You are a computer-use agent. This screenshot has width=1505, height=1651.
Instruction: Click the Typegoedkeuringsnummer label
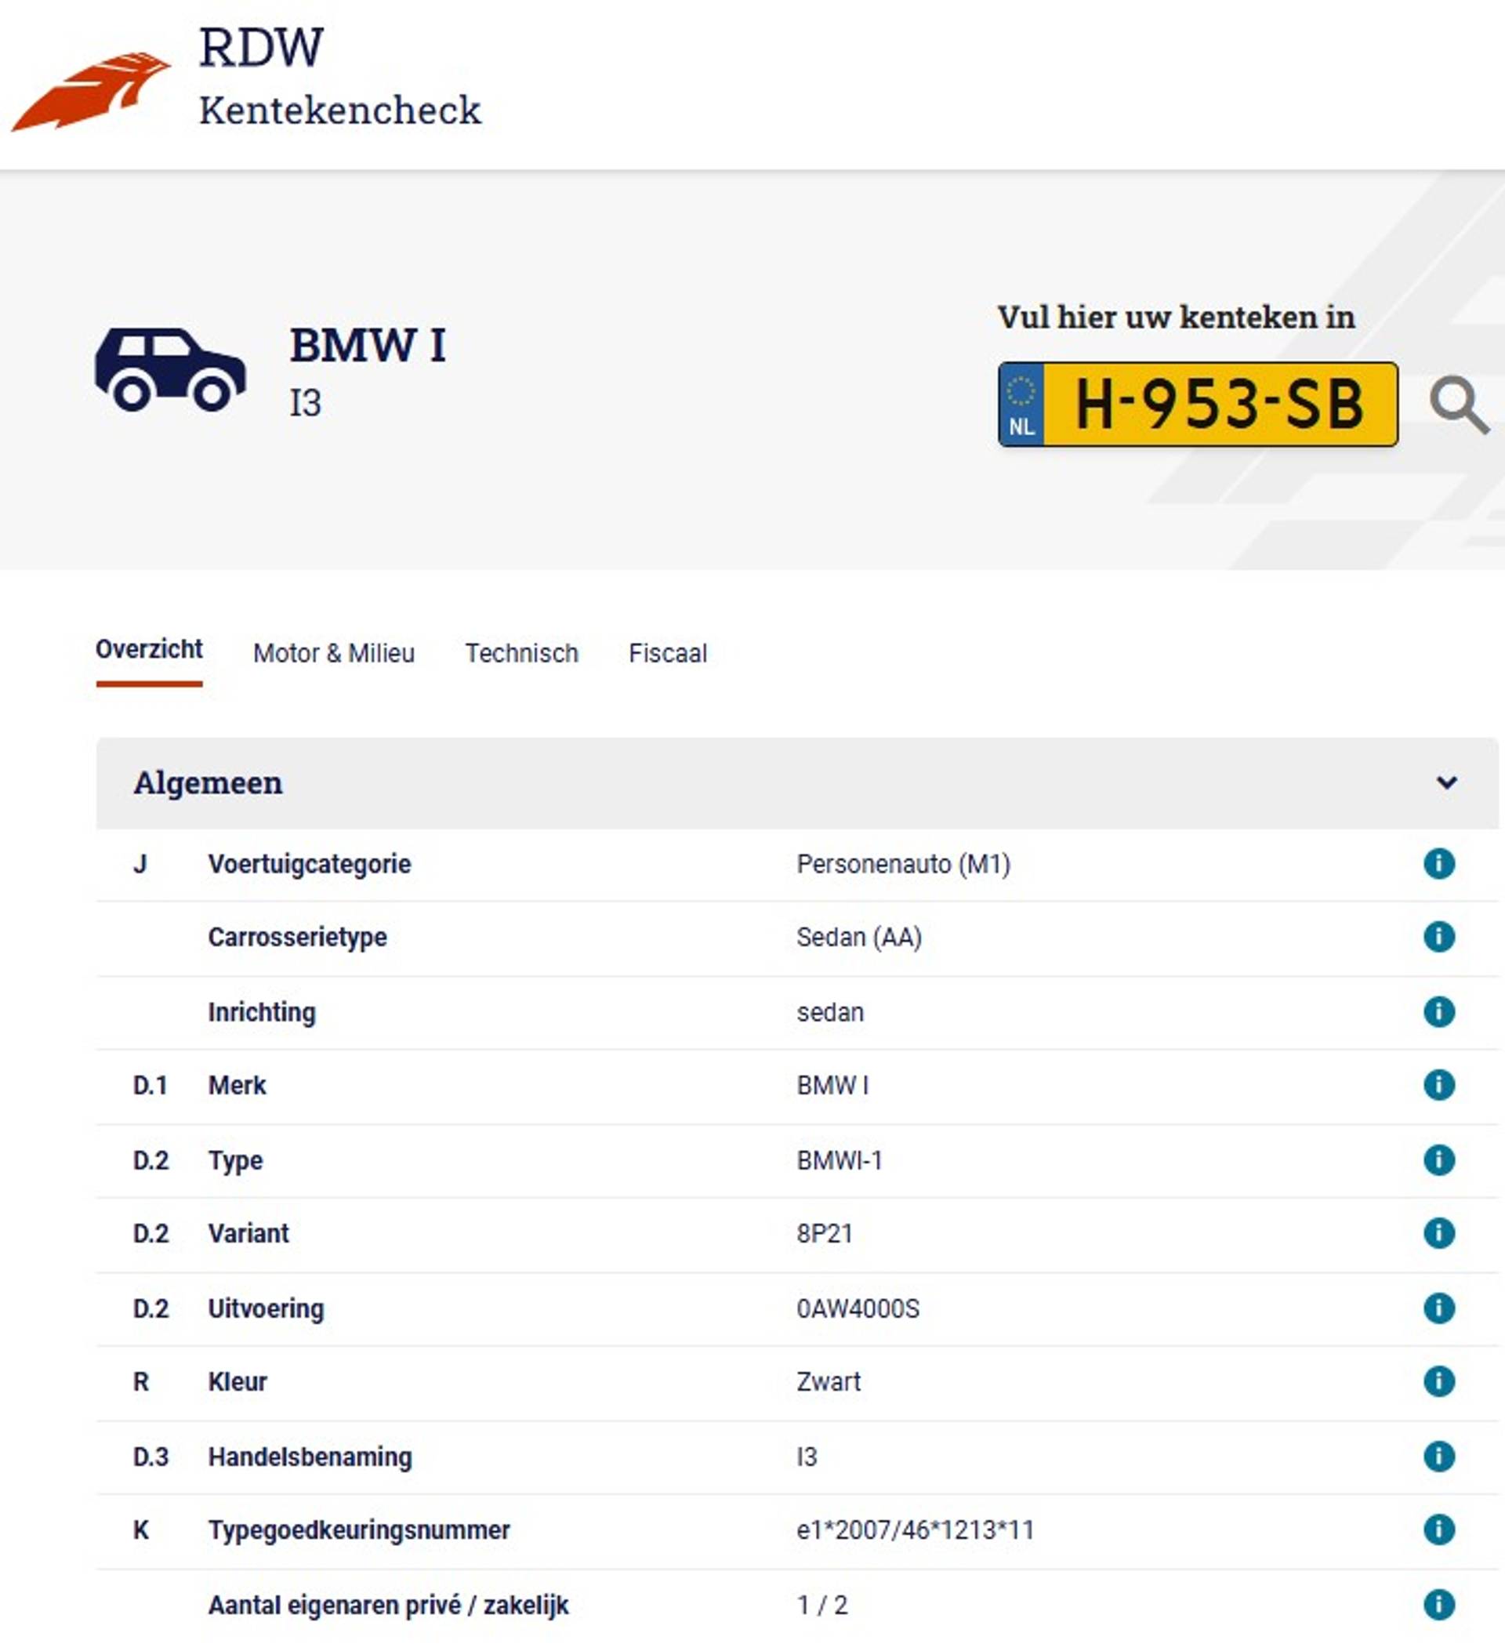(x=359, y=1530)
